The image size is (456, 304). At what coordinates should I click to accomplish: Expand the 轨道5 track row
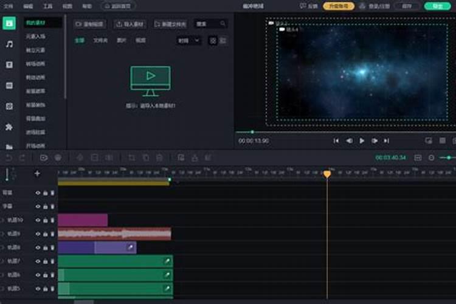pyautogui.click(x=2, y=289)
